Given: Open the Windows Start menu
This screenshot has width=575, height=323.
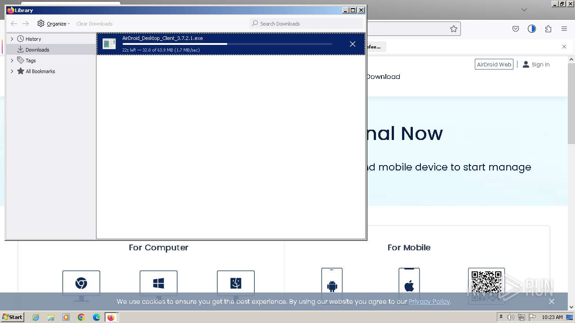Looking at the screenshot, I should [x=12, y=317].
